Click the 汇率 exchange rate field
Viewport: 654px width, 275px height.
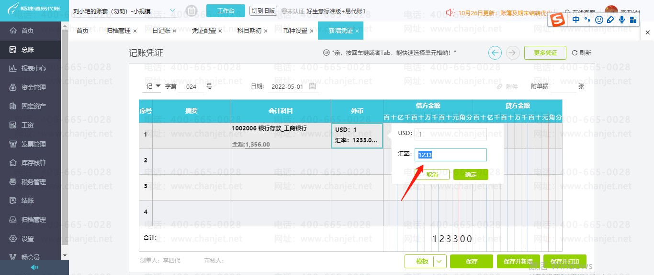point(451,155)
